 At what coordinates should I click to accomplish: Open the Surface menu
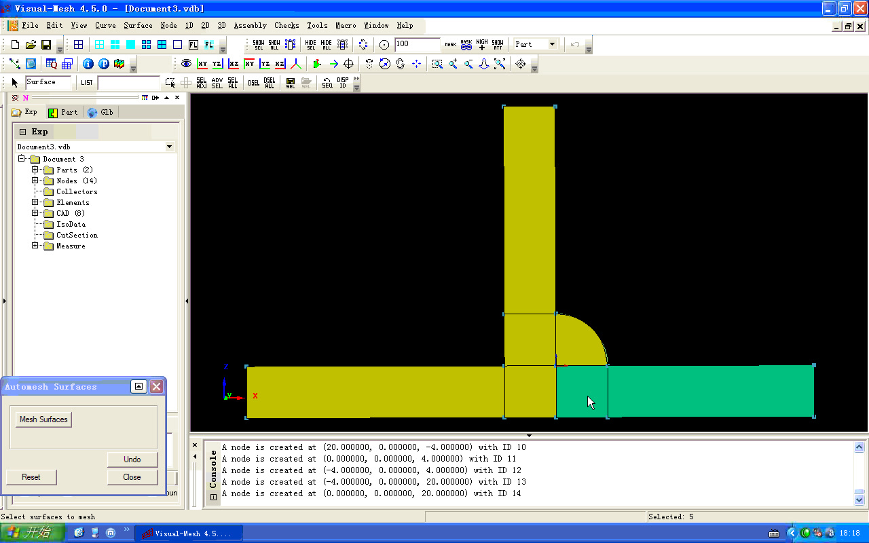(x=138, y=26)
